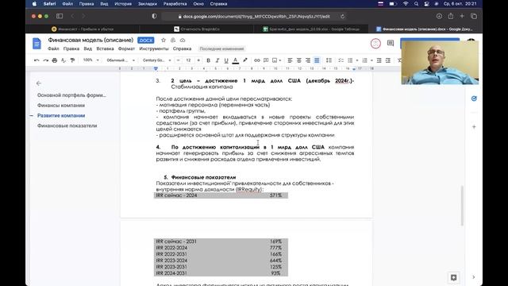Screen dimensions: 508x286
Task: Toggle the Safari sidebar button
Action: point(60,16)
